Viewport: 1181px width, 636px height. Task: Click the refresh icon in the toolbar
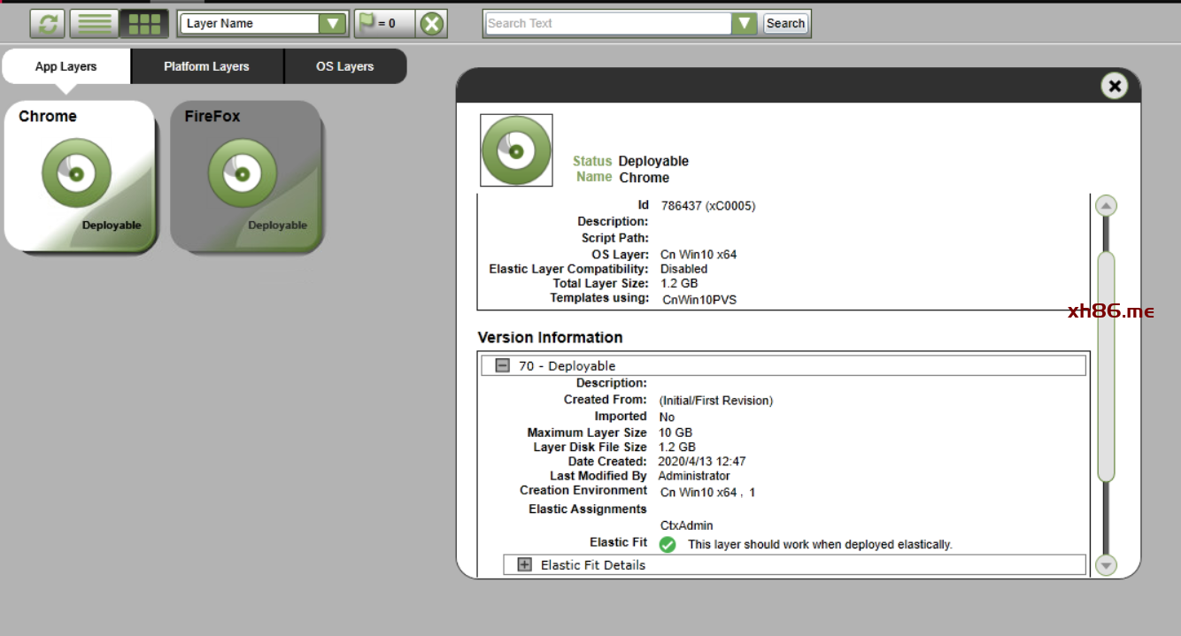[48, 24]
